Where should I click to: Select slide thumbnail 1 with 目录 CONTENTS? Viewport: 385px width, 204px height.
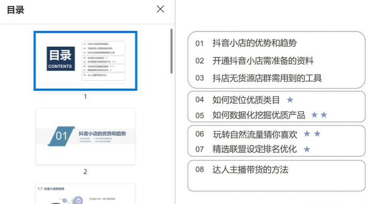(x=86, y=61)
